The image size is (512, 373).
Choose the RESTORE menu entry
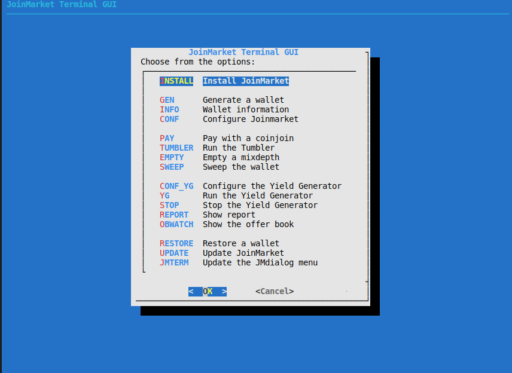[176, 243]
